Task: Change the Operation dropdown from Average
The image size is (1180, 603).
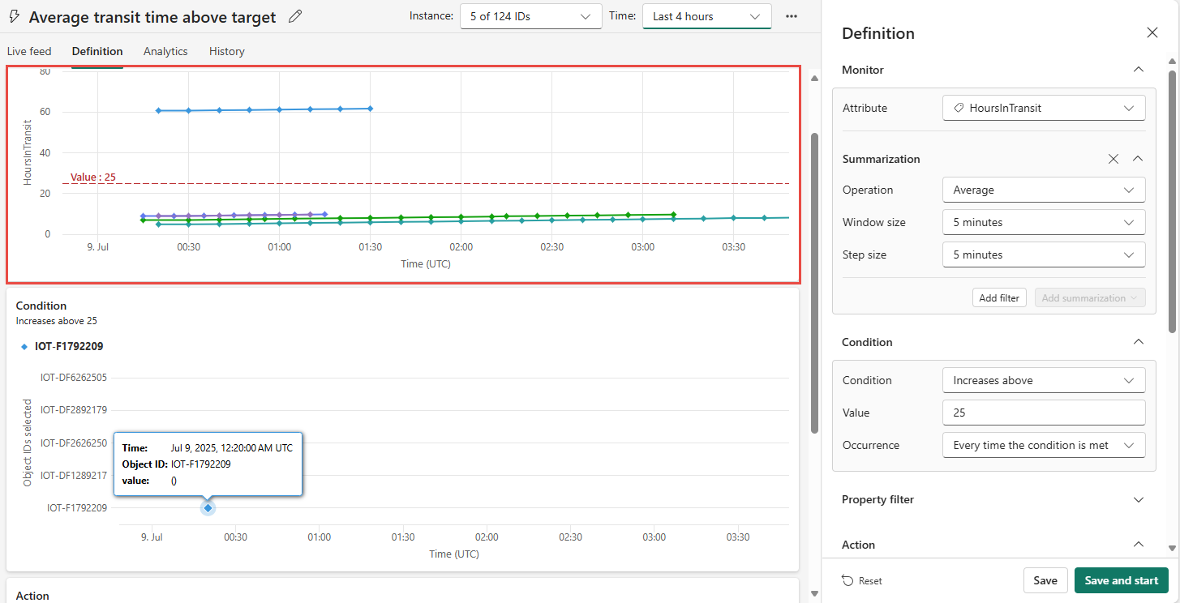Action: pyautogui.click(x=1043, y=190)
